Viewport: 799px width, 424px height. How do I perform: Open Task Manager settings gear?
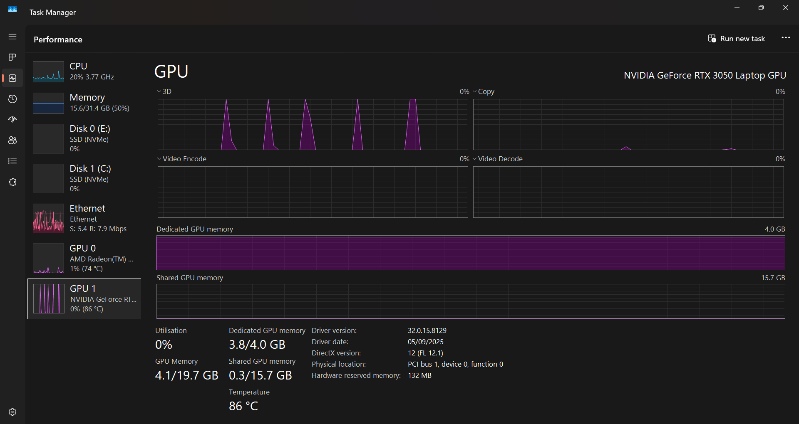12,412
